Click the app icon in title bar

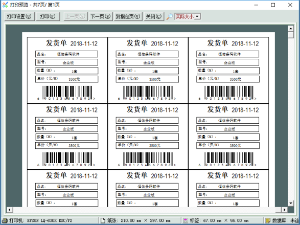pyautogui.click(x=5, y=5)
